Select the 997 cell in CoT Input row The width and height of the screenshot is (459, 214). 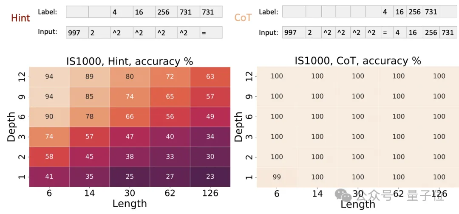[x=292, y=33]
